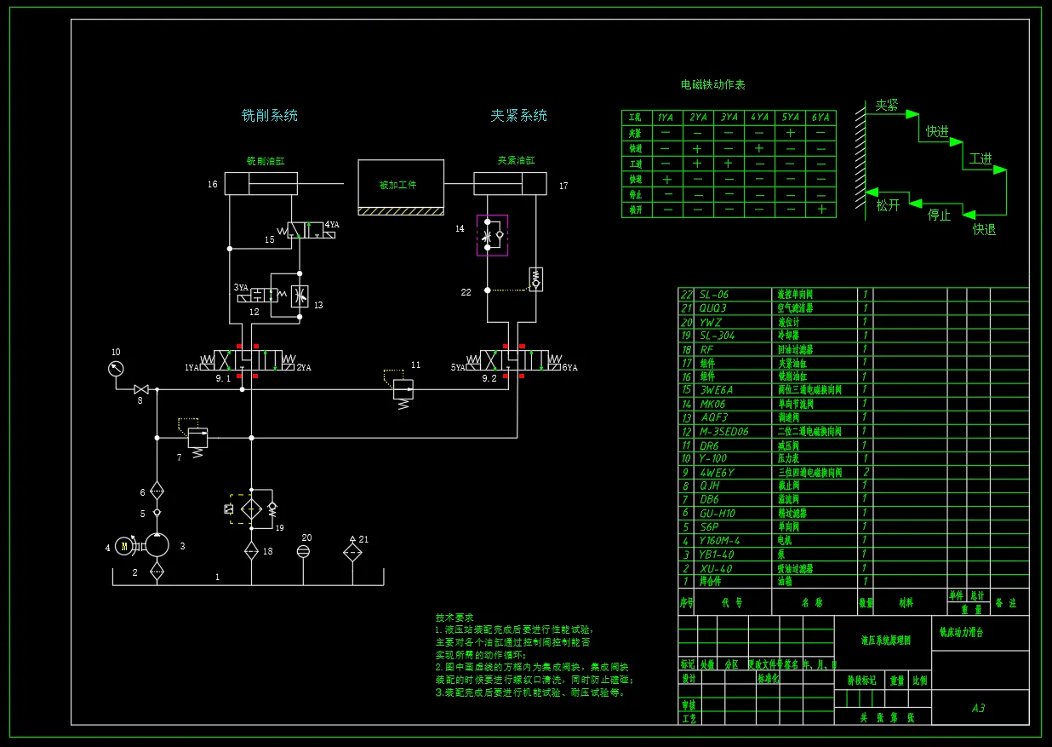Select part code DR6 in the parts list
Image resolution: width=1052 pixels, height=747 pixels.
pos(710,445)
